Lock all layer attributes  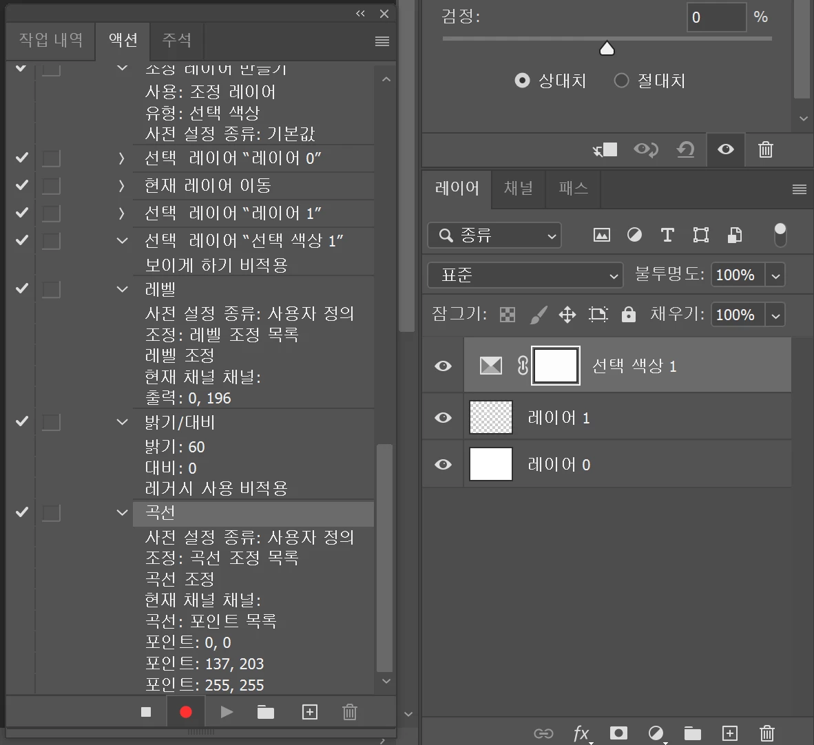(629, 314)
